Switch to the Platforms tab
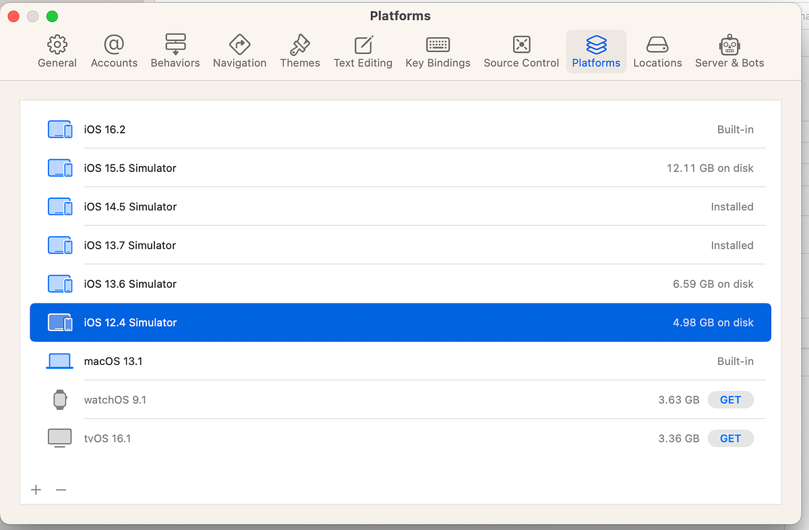Viewport: 809px width, 530px height. pos(596,51)
